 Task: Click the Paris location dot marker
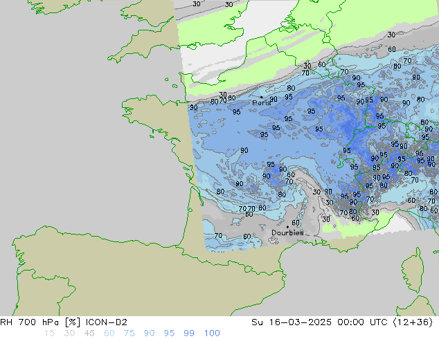tap(262, 97)
